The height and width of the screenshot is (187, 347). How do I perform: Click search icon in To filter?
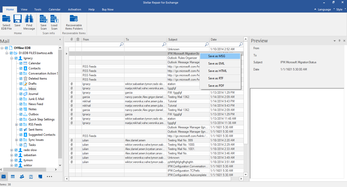click(164, 44)
